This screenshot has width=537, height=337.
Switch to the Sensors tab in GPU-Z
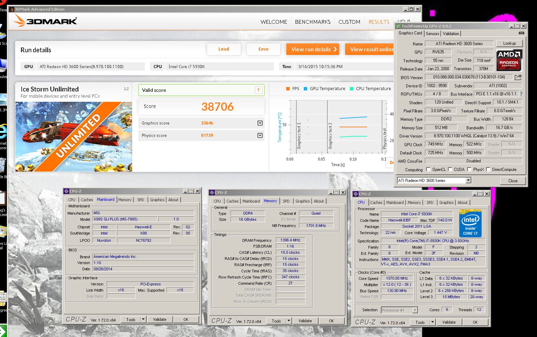tap(432, 33)
